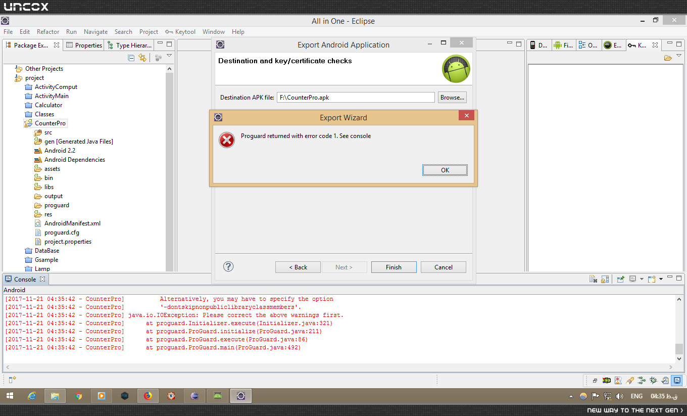This screenshot has height=416, width=687.
Task: Select AndroidManifest.xml file
Action: (72, 223)
